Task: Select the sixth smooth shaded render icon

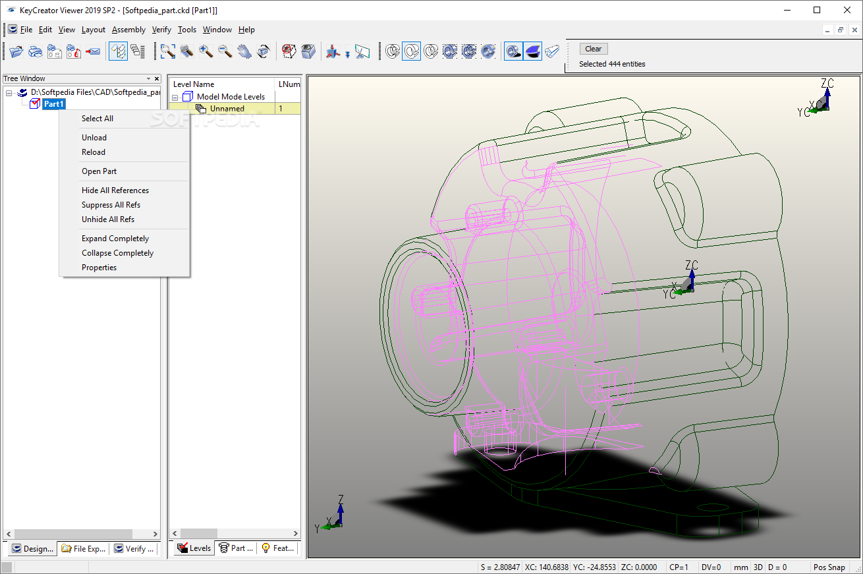Action: 488,51
